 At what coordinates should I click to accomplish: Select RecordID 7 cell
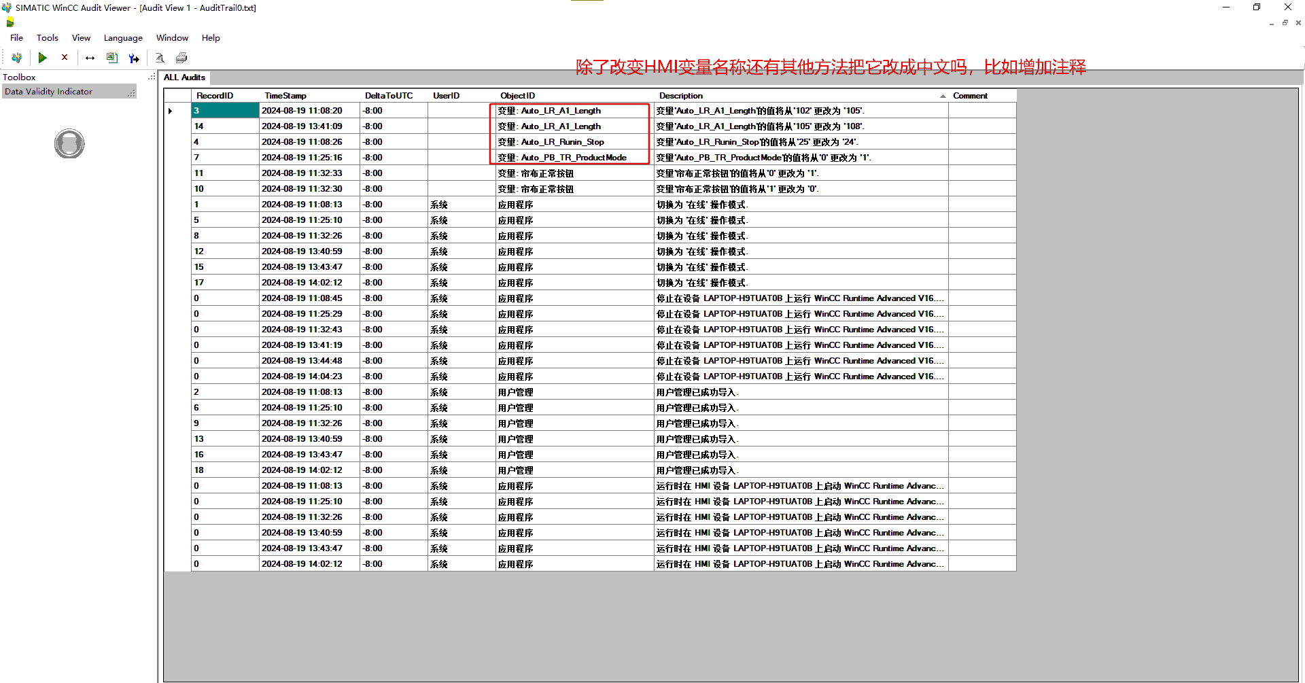coord(225,158)
